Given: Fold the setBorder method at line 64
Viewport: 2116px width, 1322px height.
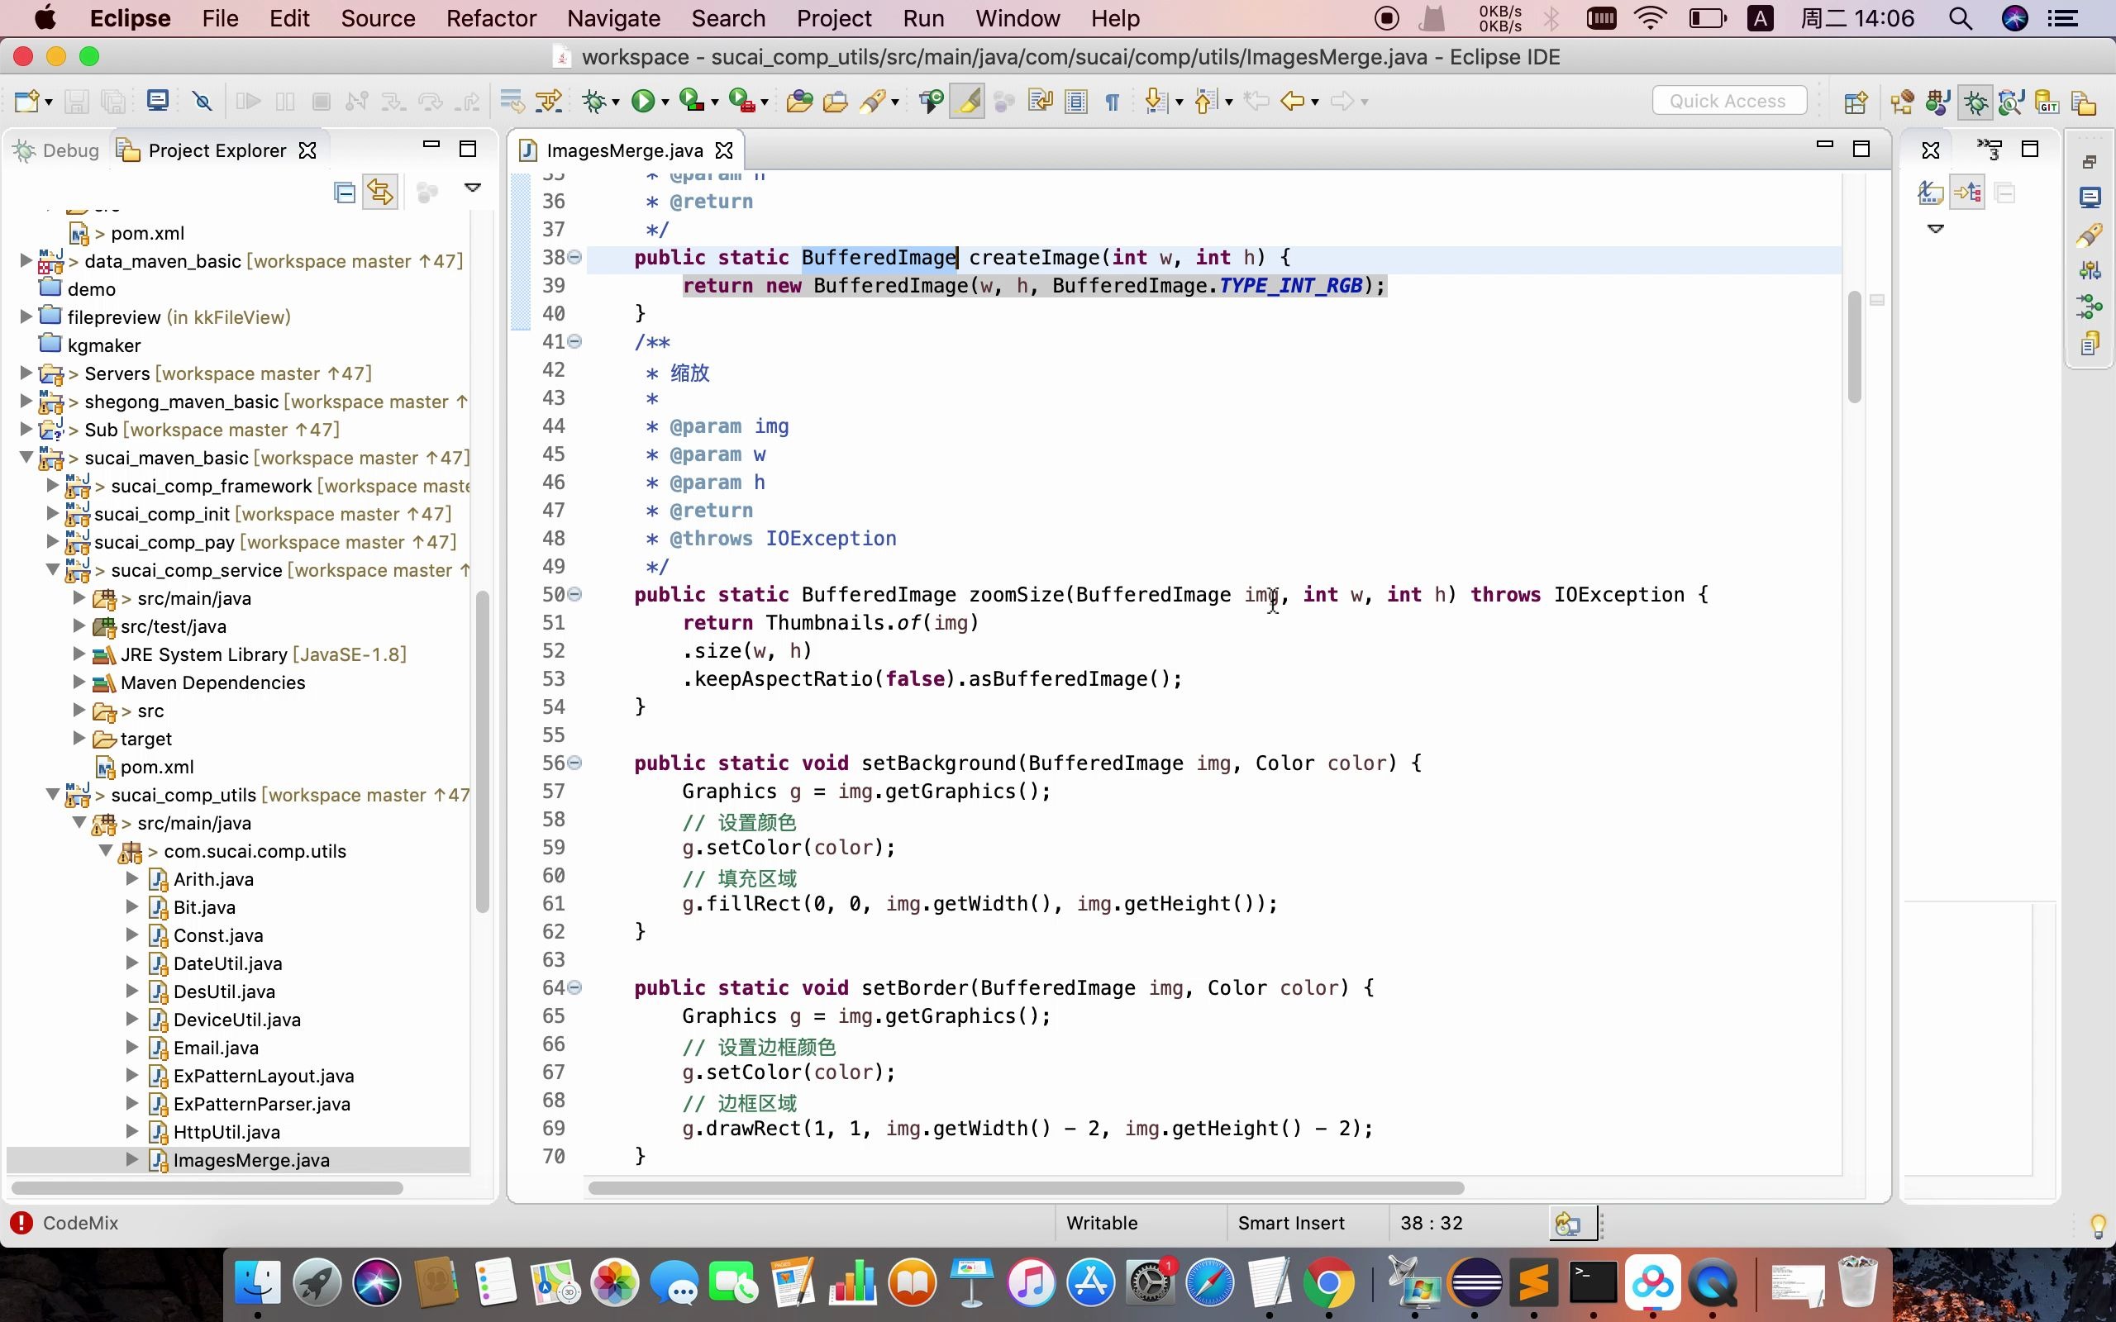Looking at the screenshot, I should coord(574,987).
